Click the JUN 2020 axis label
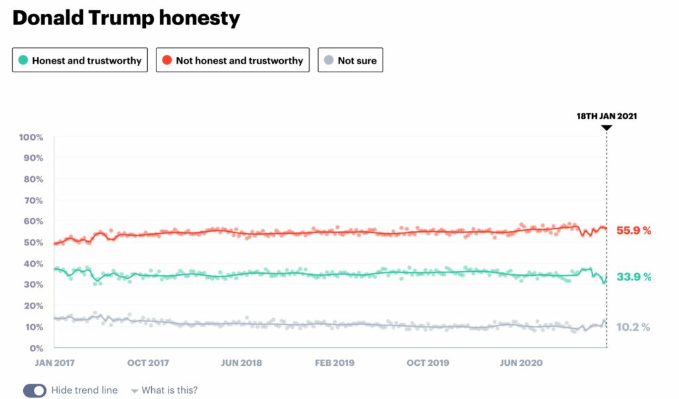This screenshot has height=399, width=679. click(521, 363)
